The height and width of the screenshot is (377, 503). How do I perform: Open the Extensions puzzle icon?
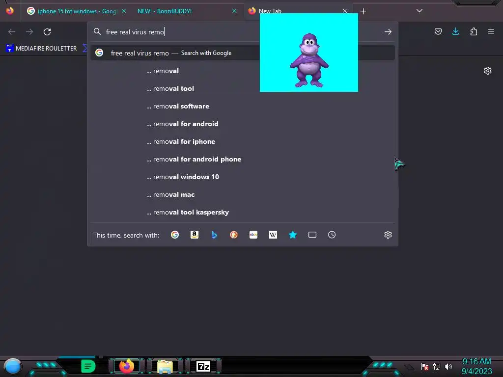coord(474,31)
